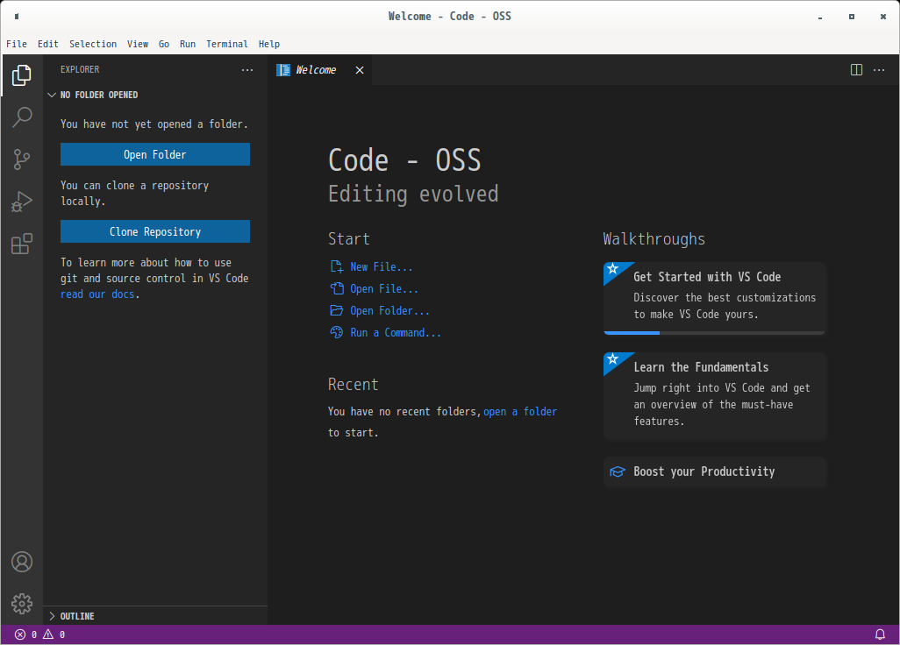The image size is (900, 645).
Task: Click the errors count in status bar
Action: tap(25, 634)
